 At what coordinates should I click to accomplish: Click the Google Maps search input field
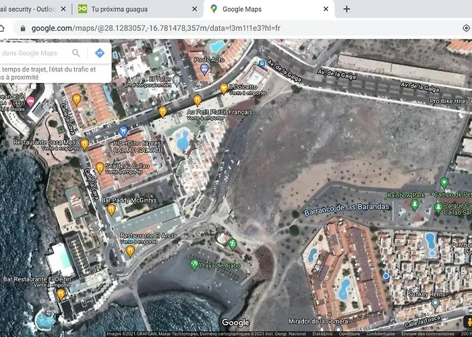pos(33,53)
